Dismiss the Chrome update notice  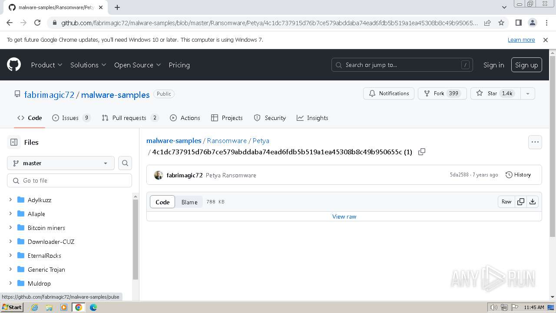click(x=546, y=40)
